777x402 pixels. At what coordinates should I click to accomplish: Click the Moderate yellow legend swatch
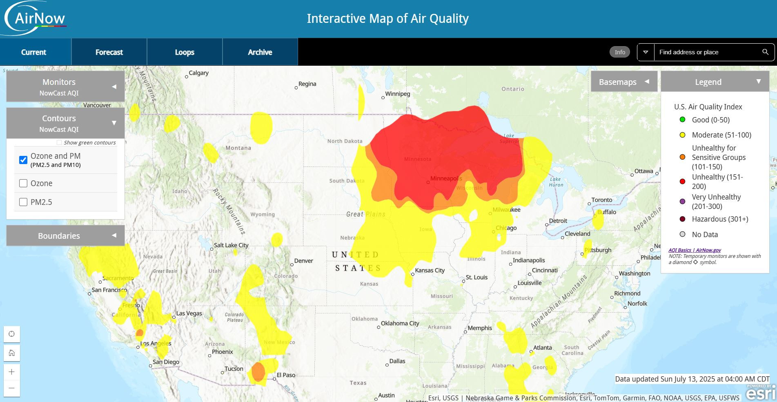682,135
